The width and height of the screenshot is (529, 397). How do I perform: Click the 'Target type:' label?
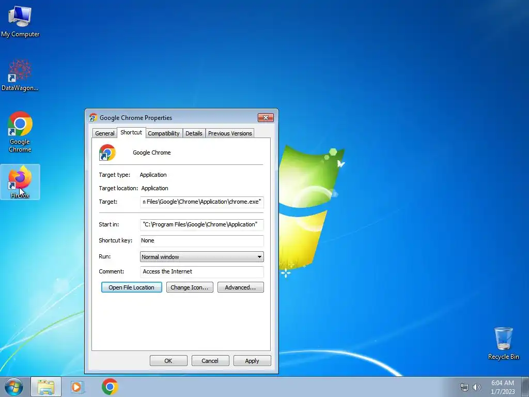coord(114,175)
